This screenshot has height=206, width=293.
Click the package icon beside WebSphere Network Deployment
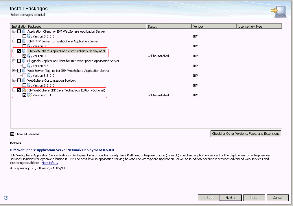(24, 51)
